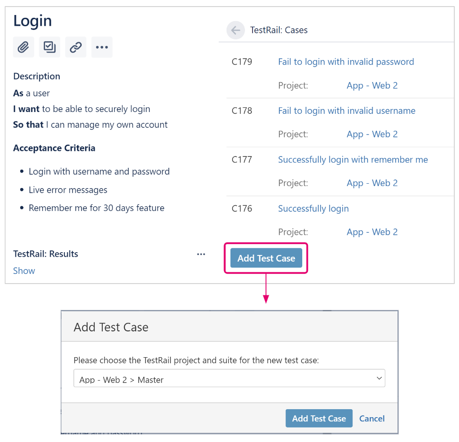The width and height of the screenshot is (459, 442).
Task: Expand the project and suite dropdown arrow
Action: click(x=379, y=378)
